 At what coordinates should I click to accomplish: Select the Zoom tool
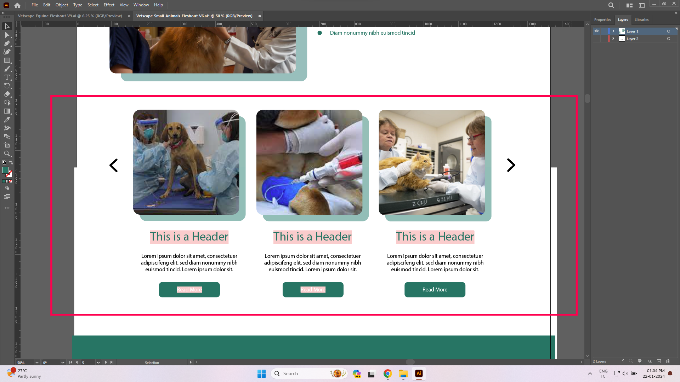point(7,154)
